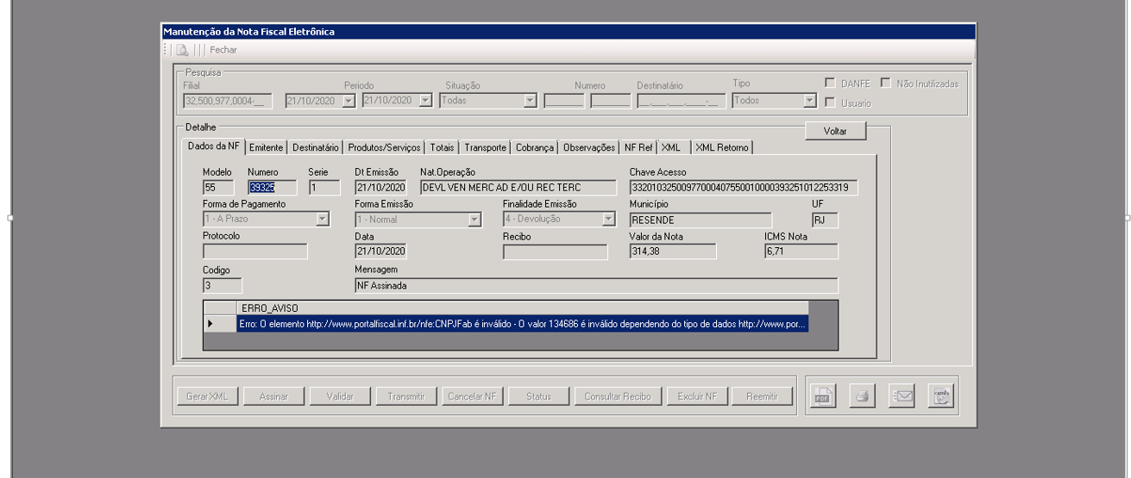Expand the Situação combo box
This screenshot has height=478, width=1131.
tap(531, 101)
